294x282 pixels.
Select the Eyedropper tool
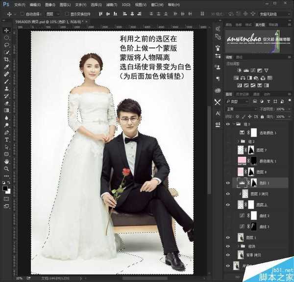[x=7, y=66]
